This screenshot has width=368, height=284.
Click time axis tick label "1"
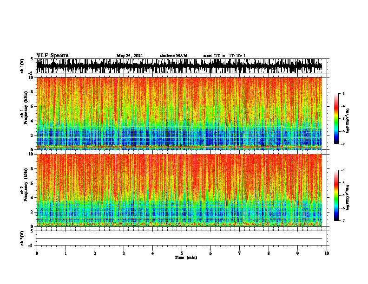pos(66,253)
